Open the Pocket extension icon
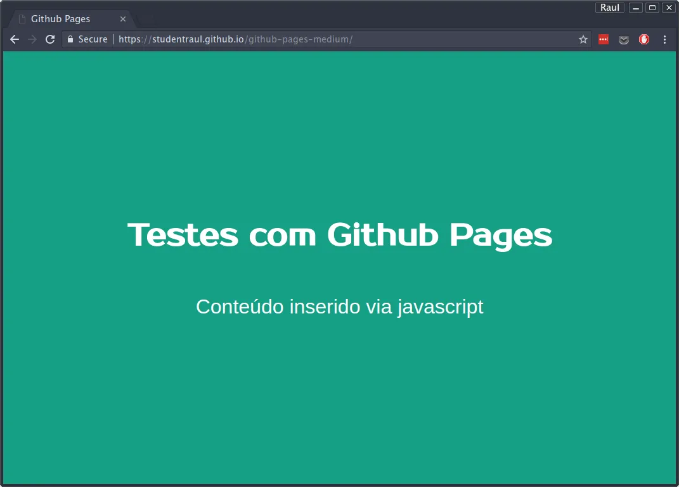Viewport: 679px width, 487px height. click(x=624, y=40)
